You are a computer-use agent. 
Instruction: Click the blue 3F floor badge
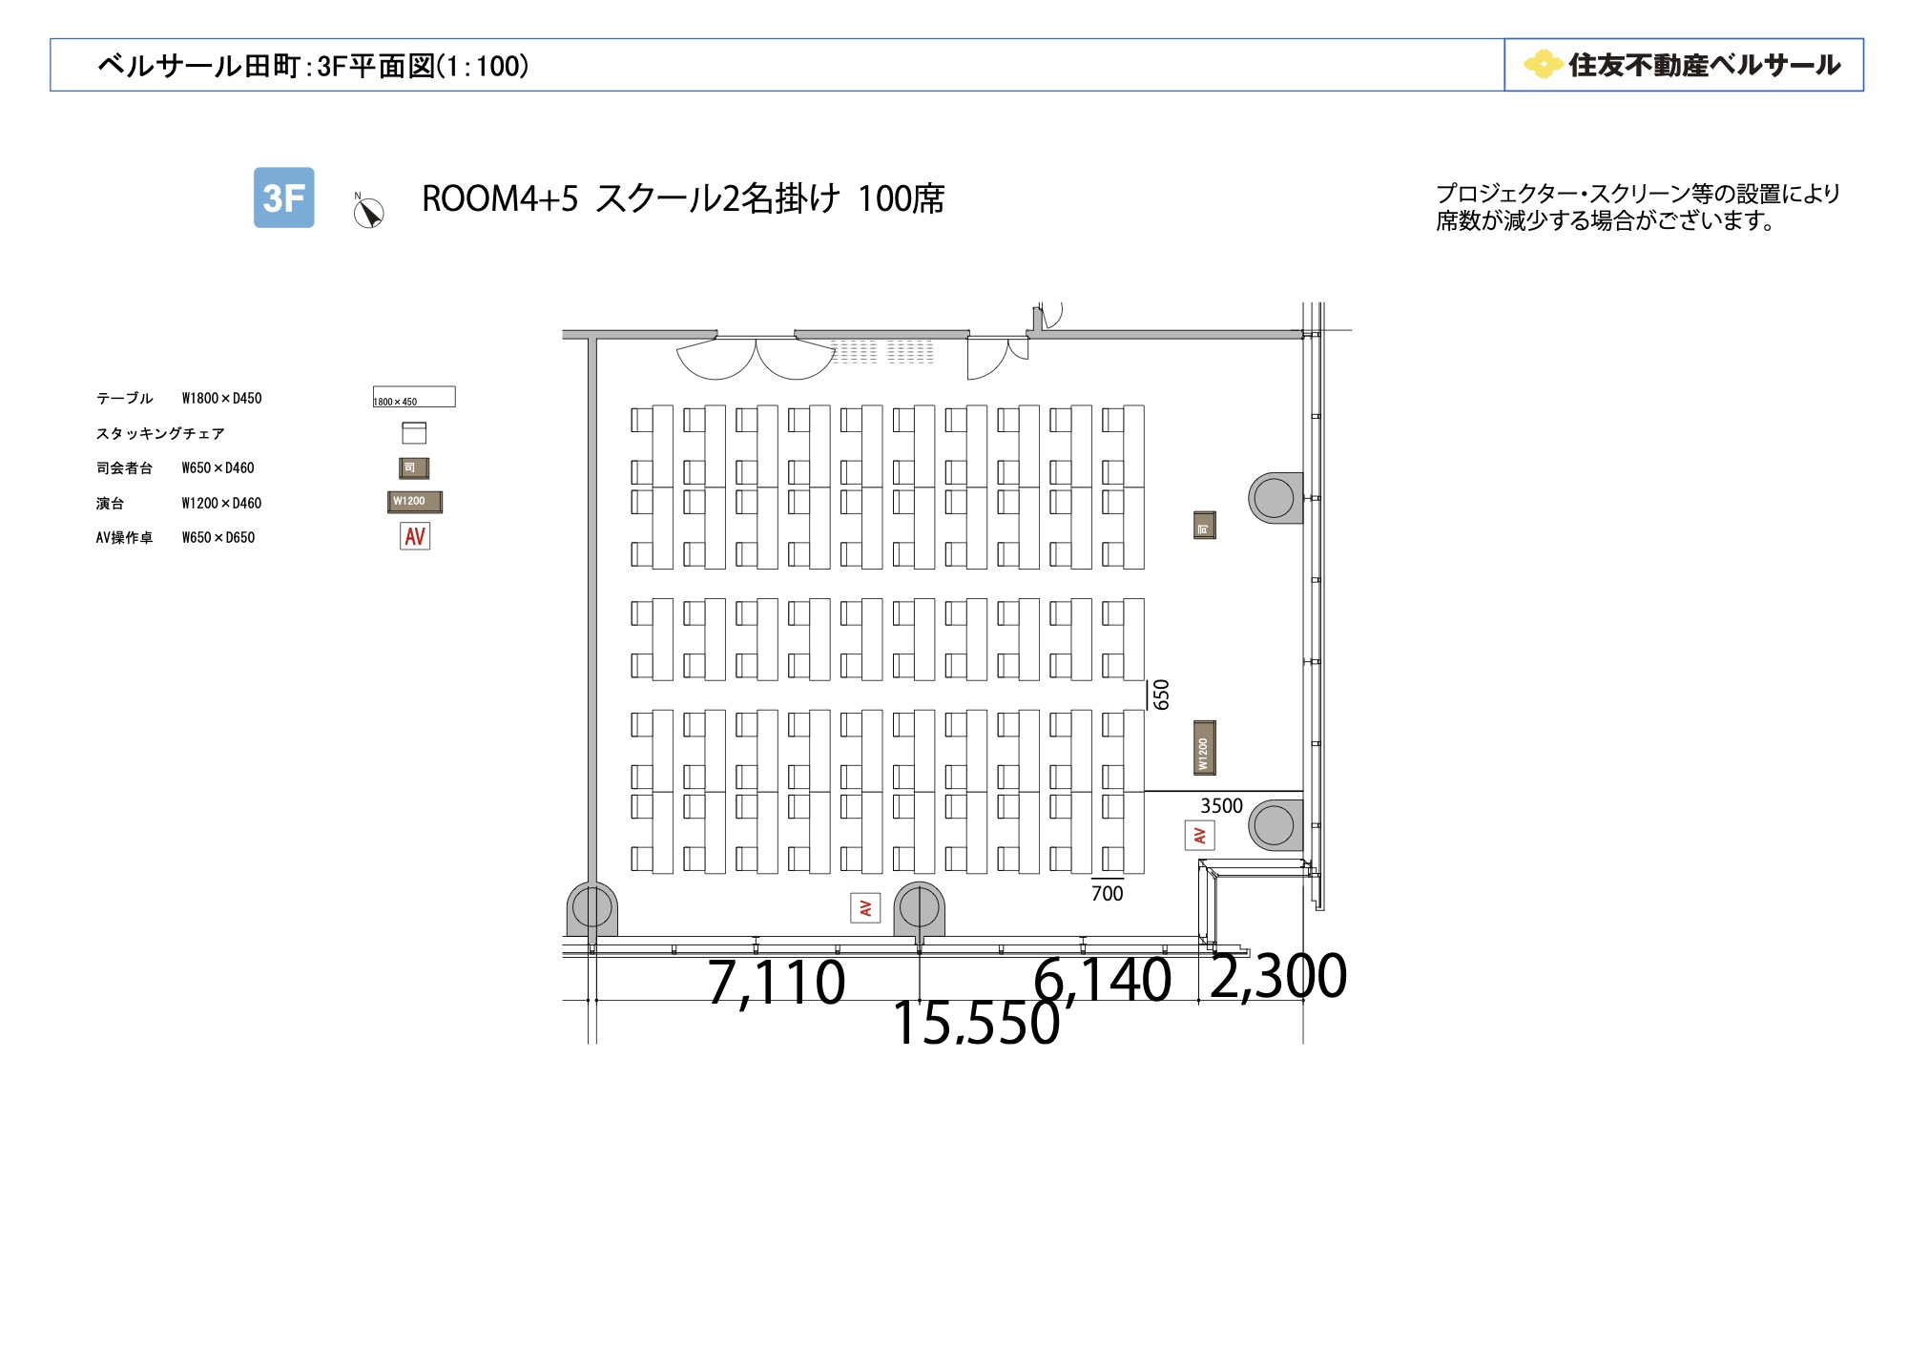point(283,197)
